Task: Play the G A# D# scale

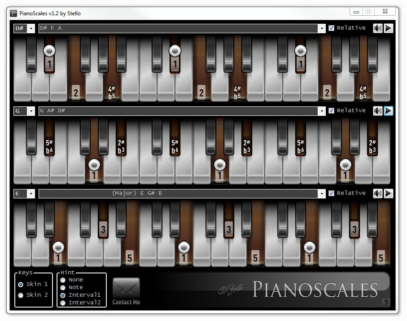Action: [388, 111]
